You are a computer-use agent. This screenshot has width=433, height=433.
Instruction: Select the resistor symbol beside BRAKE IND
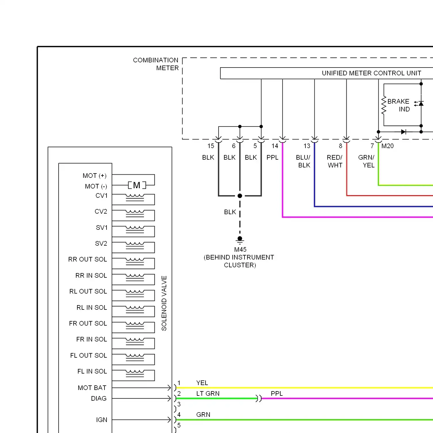[x=384, y=106]
